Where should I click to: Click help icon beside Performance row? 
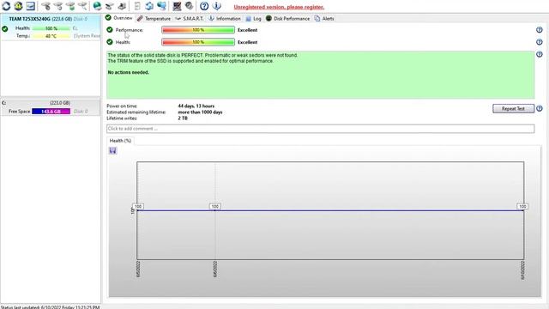point(540,30)
